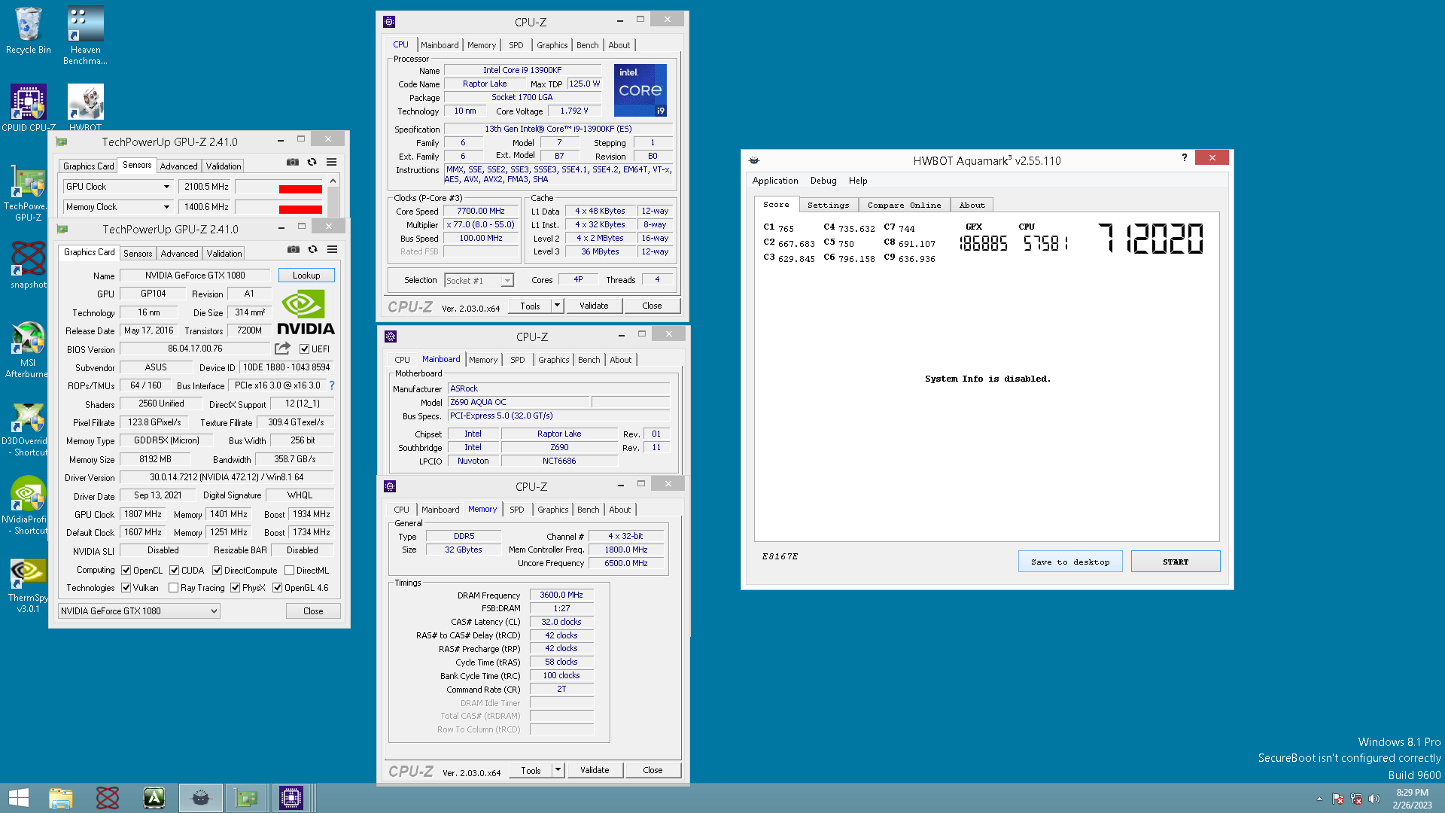Toggle UEFI checkbox in GPU-Z

click(305, 349)
